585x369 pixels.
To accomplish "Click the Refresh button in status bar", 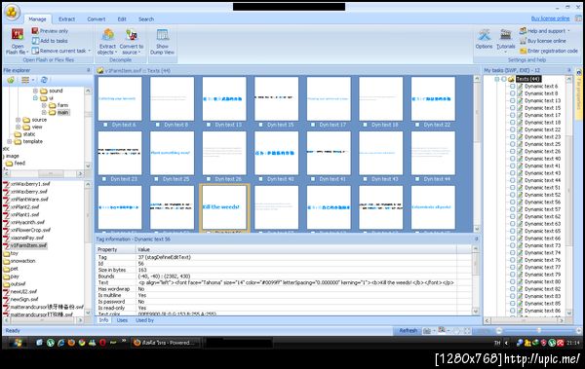I will click(x=409, y=331).
